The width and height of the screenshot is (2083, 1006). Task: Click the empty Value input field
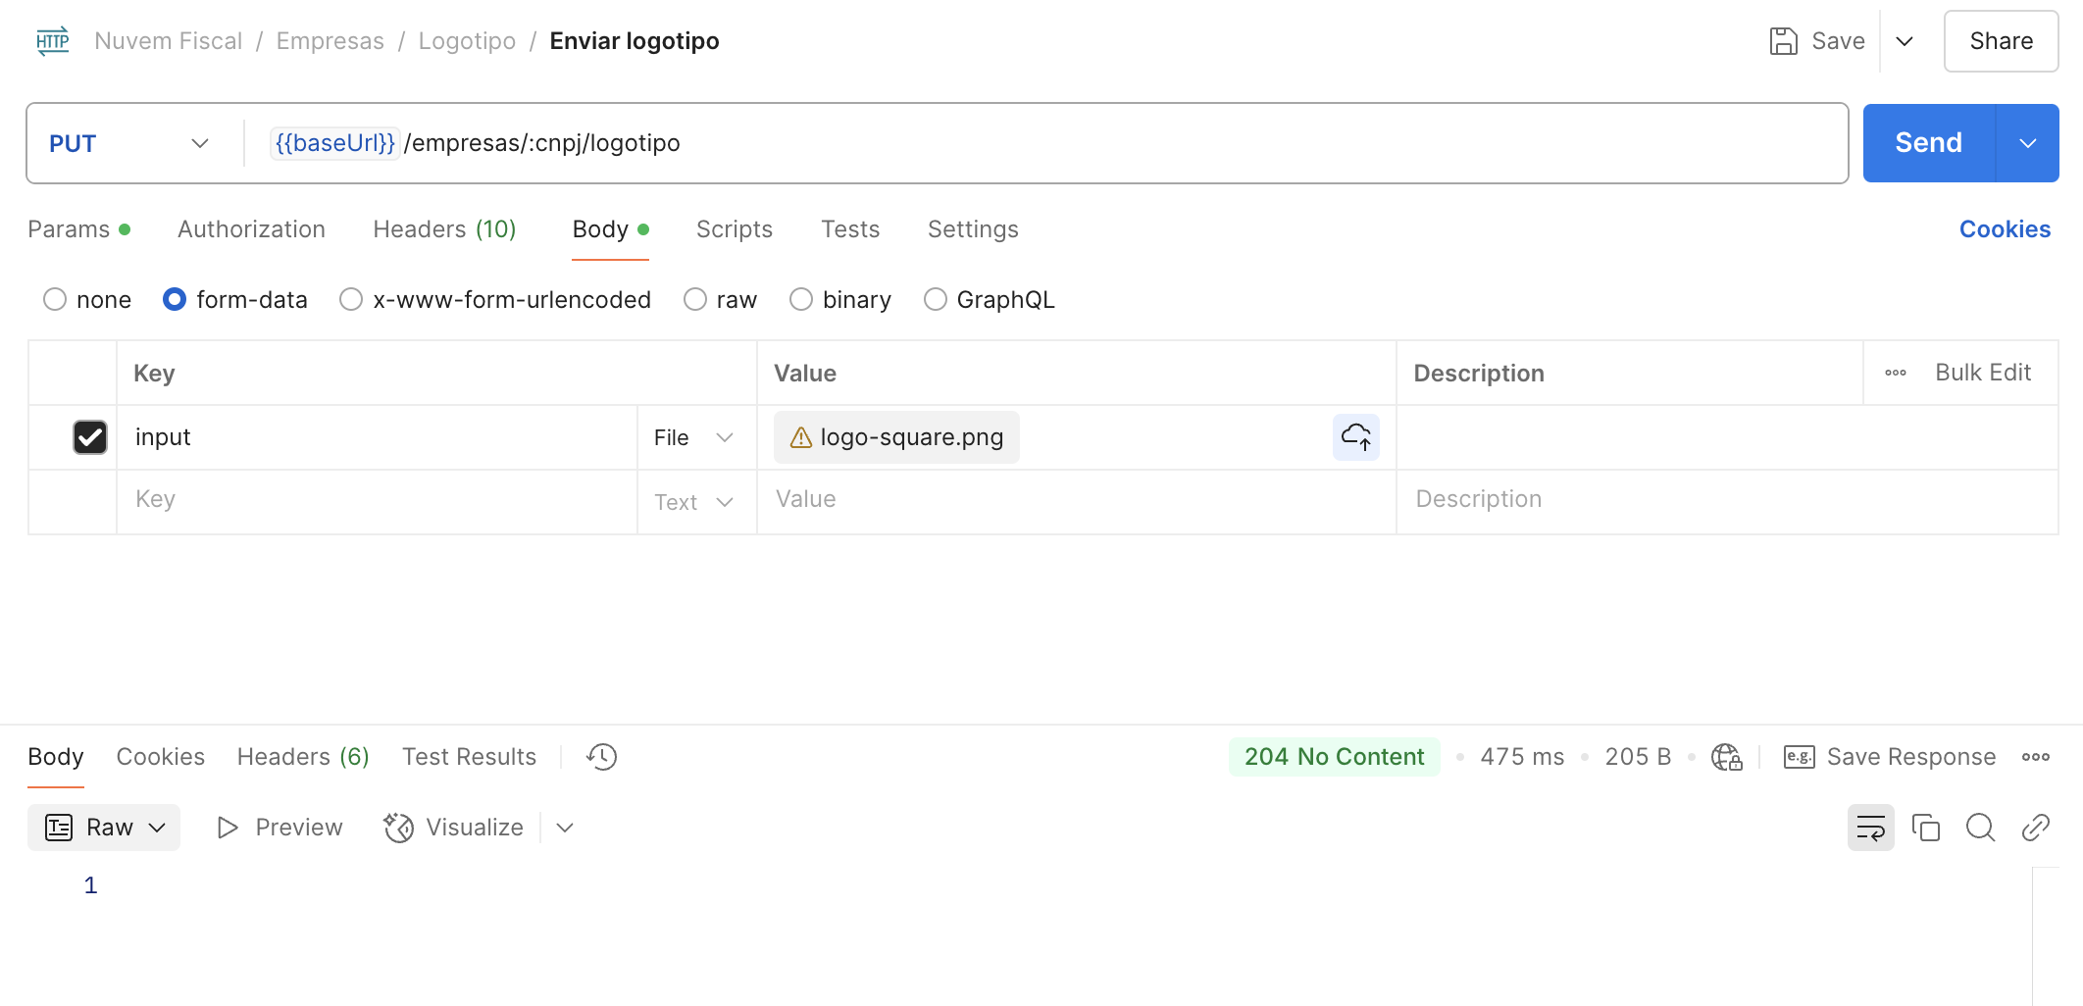(1077, 502)
